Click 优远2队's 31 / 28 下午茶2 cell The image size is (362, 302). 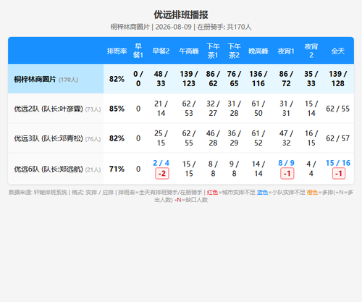(234, 109)
